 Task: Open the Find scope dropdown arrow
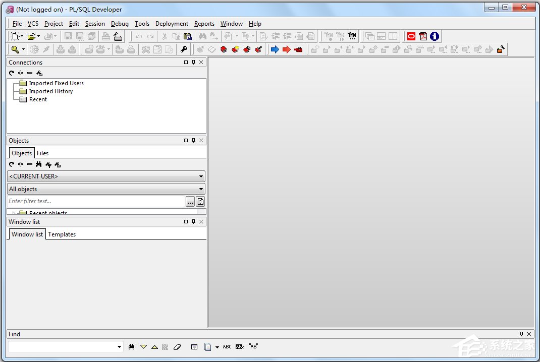pyautogui.click(x=217, y=347)
